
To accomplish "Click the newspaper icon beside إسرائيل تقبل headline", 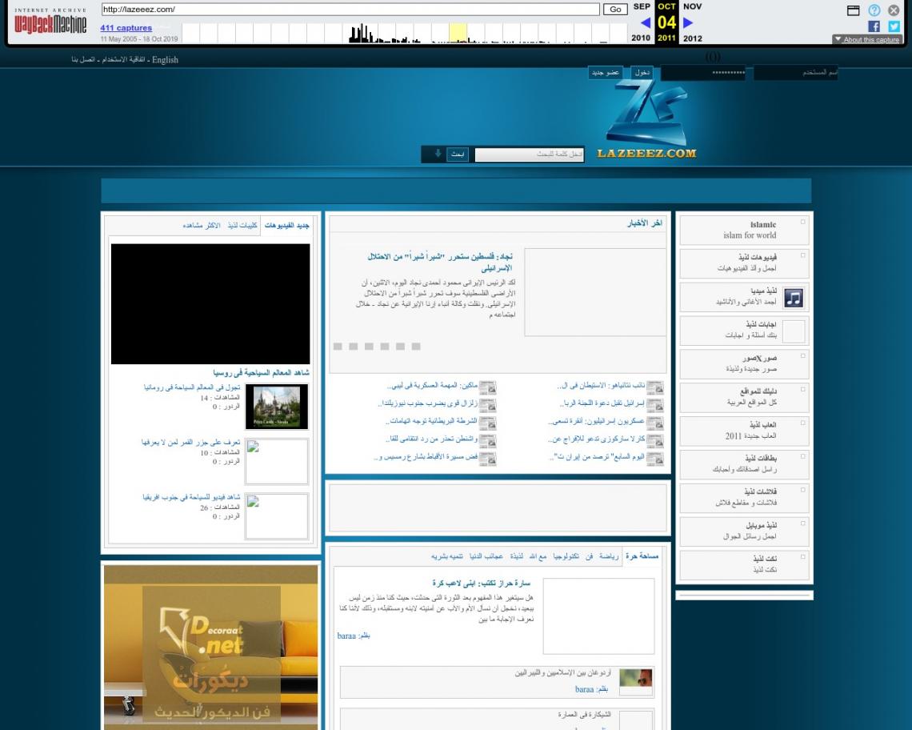I will coord(655,404).
